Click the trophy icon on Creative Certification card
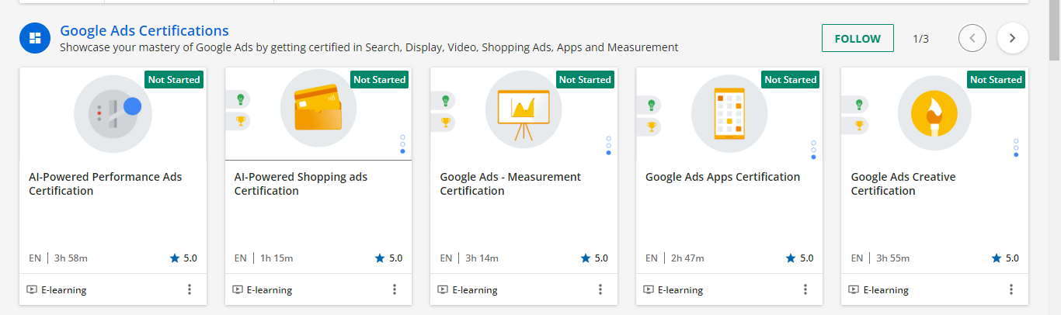Viewport: 1061px width, 315px height. 857,125
